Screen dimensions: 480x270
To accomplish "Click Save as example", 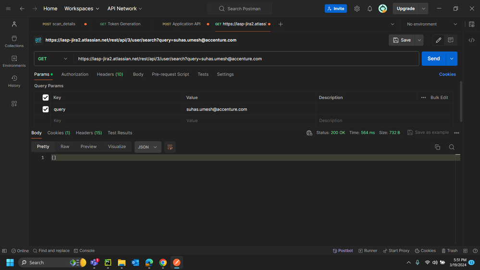I will 428,133.
